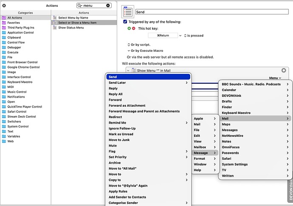This screenshot has height=206, width=293.
Task: Select the Safari Control category
Action: (25, 112)
